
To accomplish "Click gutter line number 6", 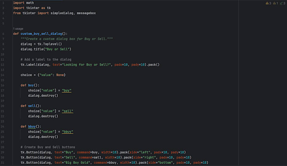I will pos(3,34).
